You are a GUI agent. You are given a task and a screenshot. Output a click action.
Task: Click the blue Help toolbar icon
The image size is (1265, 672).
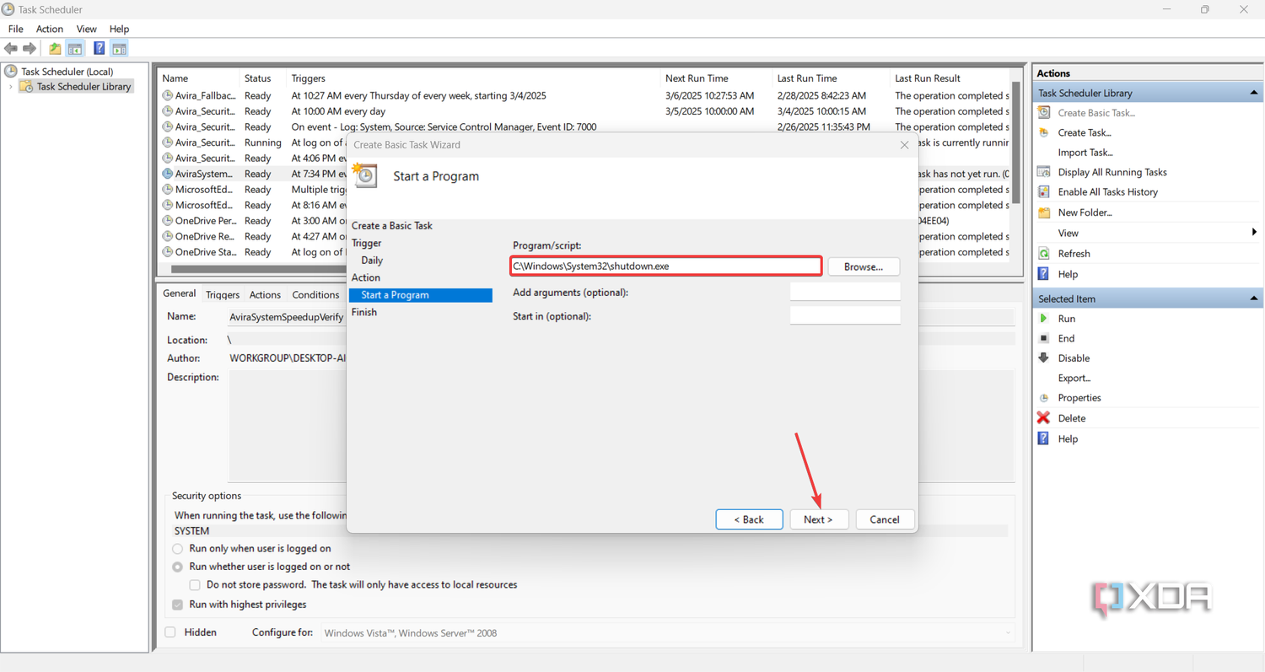[x=99, y=49]
